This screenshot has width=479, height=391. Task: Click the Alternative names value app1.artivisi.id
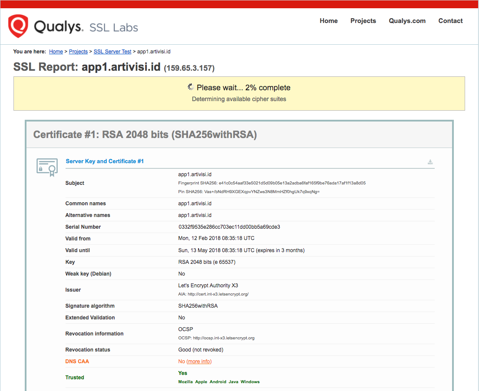[x=195, y=215]
